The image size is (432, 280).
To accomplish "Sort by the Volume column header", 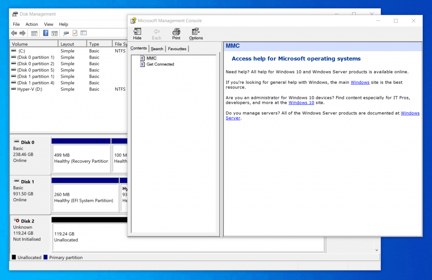I will click(x=34, y=44).
